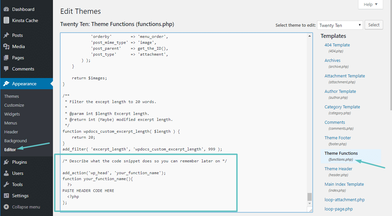This screenshot has height=216, width=392.
Task: Click the Media icon in sidebar
Action: (x=6, y=46)
